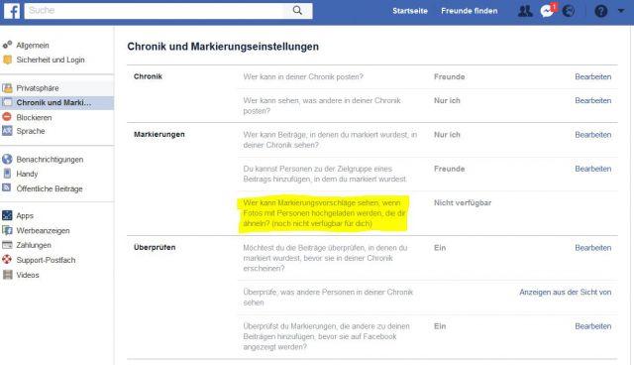Click the Videos film icon
The image size is (634, 365).
tap(7, 275)
